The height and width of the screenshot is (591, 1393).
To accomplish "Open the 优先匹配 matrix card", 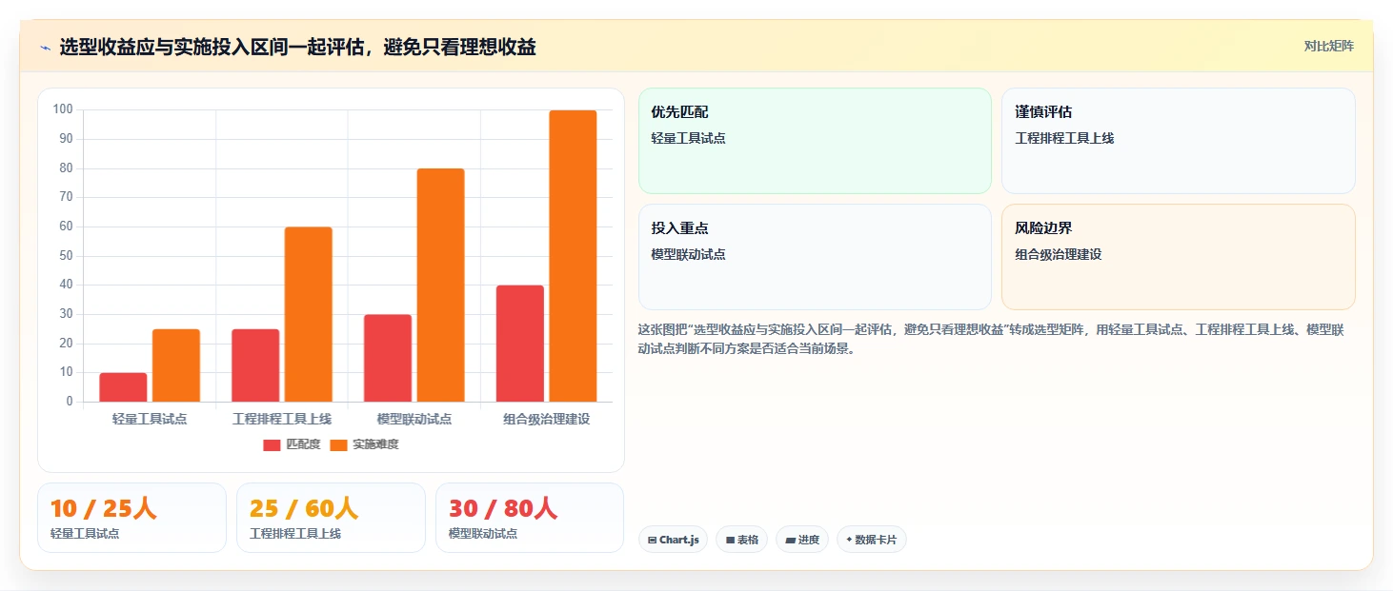I will tap(815, 141).
